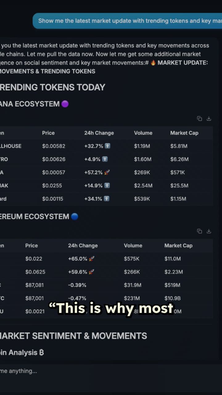Copy the Ethereum ecosystem token table
Viewport: 222px width, 395px height.
tap(199, 231)
